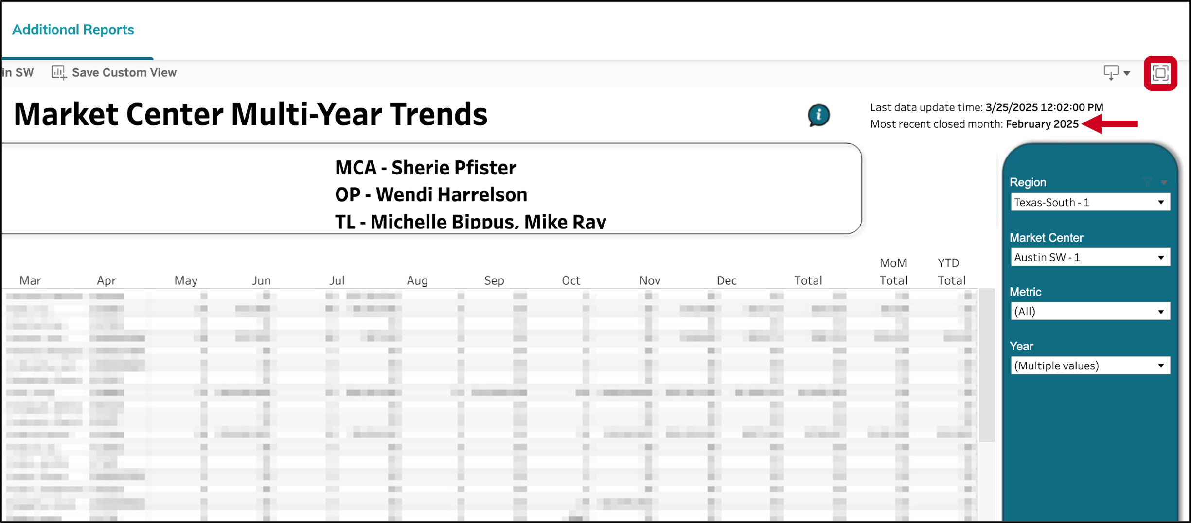1191x523 pixels.
Task: Click the Mar column header
Action: pos(30,280)
